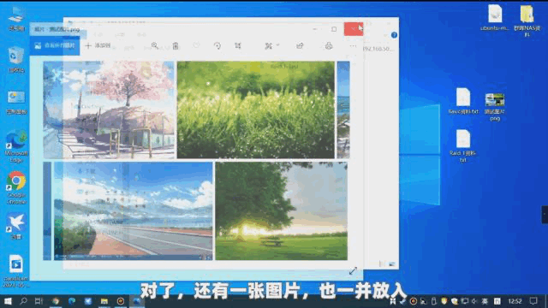Screen dimensions: 548x308
Task: Select the Basic txt file on the desktop
Action: (463, 101)
